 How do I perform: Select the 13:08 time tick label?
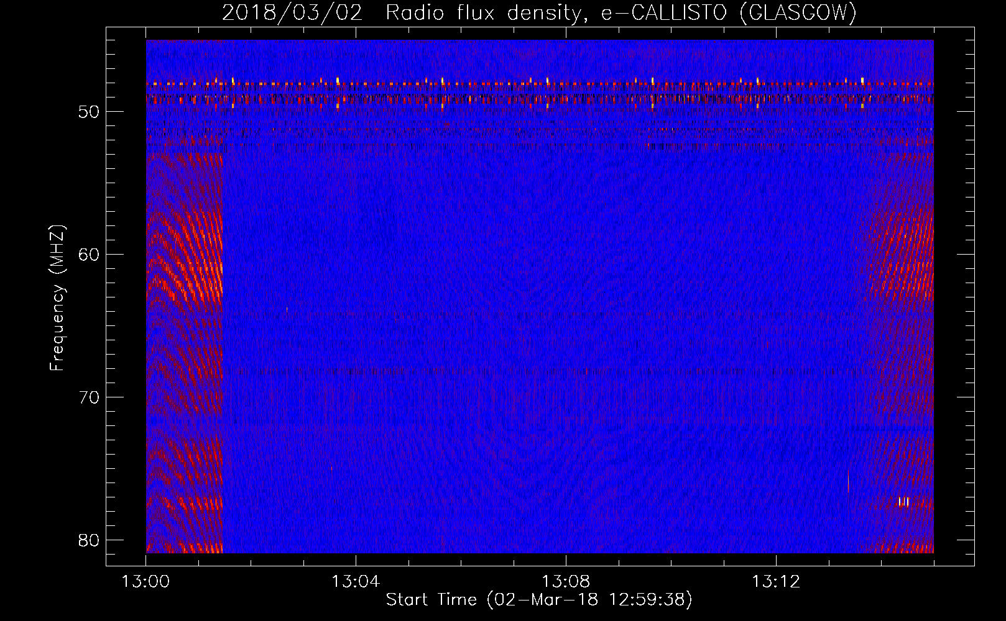[x=566, y=582]
